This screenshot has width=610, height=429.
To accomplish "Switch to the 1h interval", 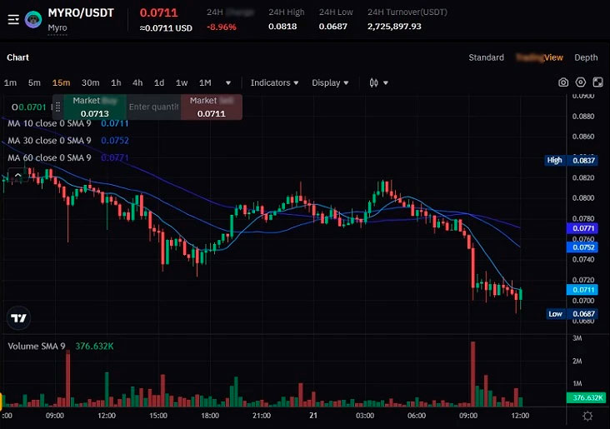I will pos(116,82).
